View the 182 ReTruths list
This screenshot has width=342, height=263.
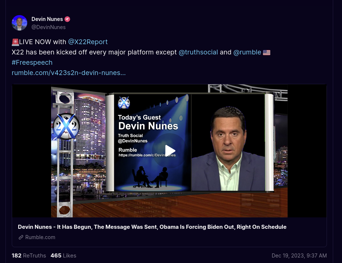[29, 256]
